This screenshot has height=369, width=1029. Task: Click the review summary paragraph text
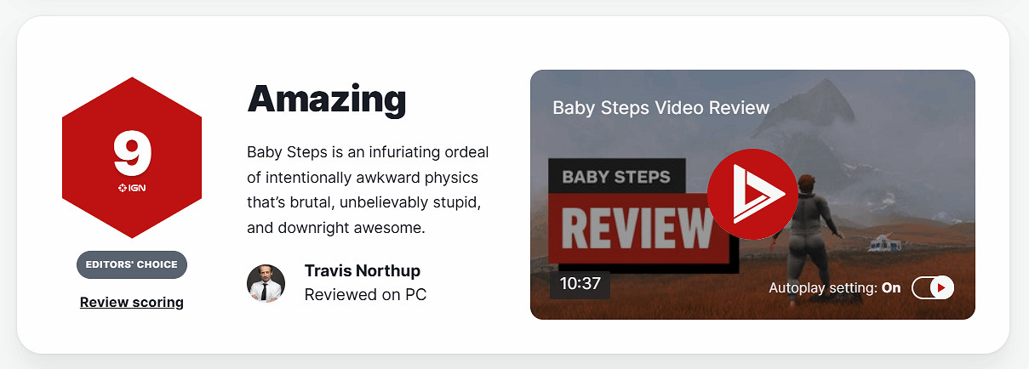point(368,190)
